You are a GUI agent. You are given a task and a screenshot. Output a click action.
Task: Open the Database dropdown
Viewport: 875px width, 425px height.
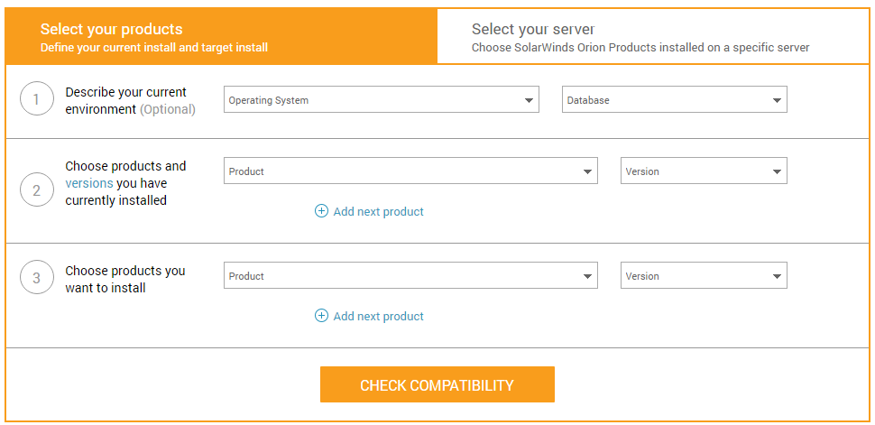click(674, 100)
